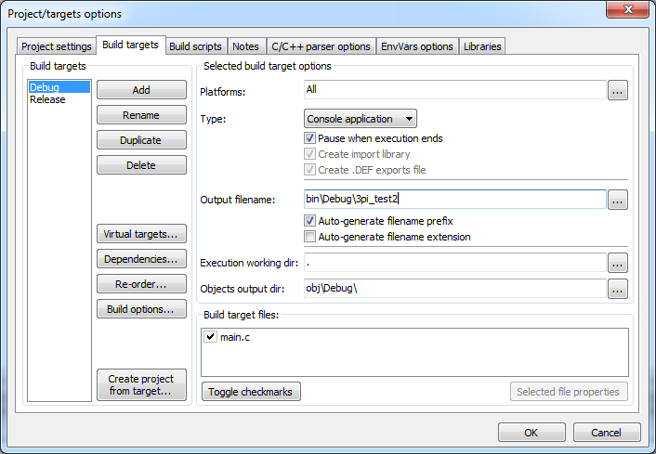Image resolution: width=656 pixels, height=454 pixels.
Task: Open Build options for the target
Action: click(141, 309)
